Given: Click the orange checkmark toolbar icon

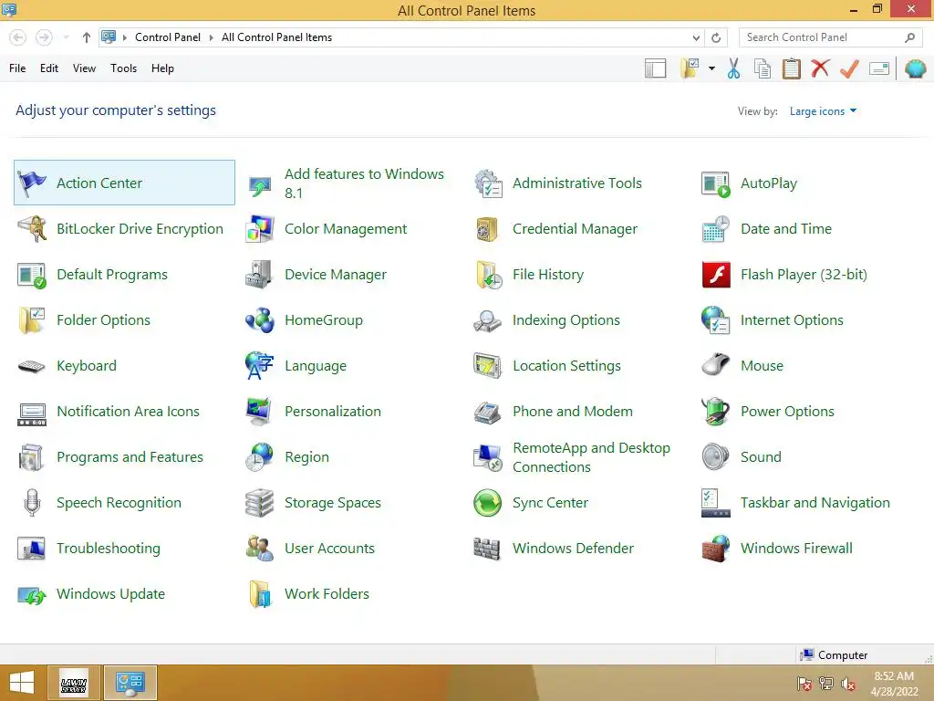Looking at the screenshot, I should coord(849,68).
